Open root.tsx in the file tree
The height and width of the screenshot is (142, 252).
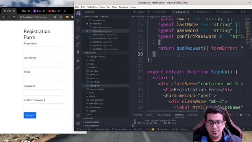92,111
